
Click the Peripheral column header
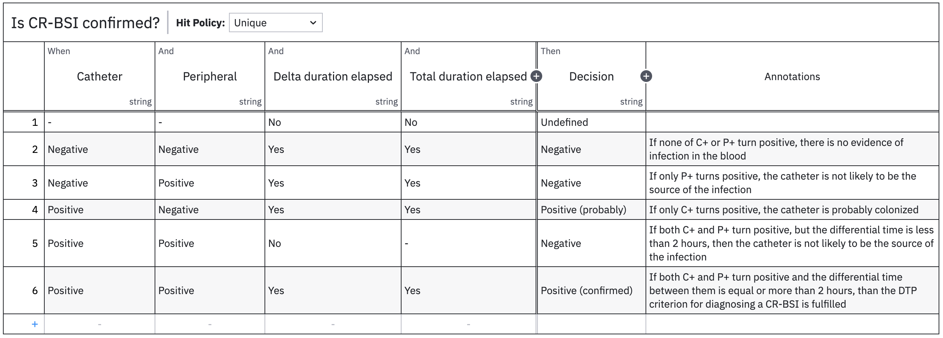coord(210,76)
